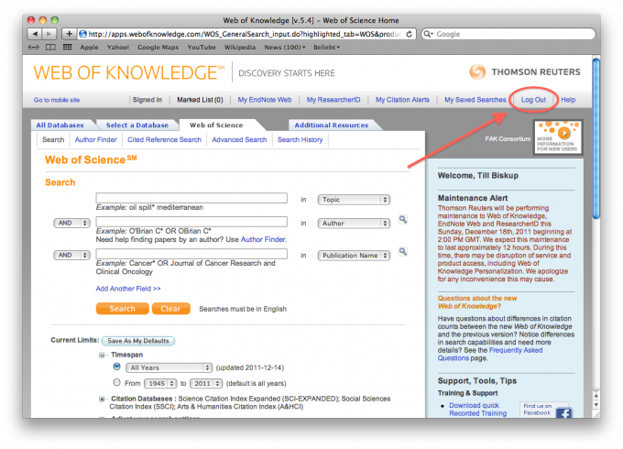Open the Top Sites grid icon
623x449 pixels.
coord(68,48)
